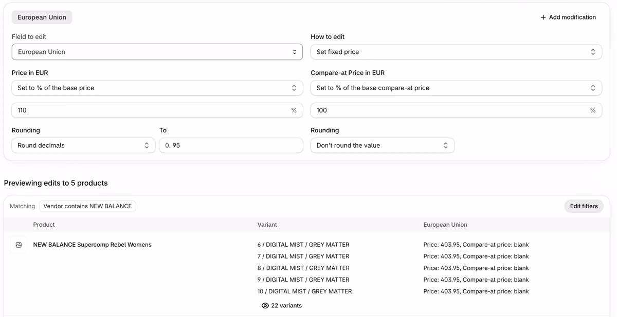Open the How to edit dropdown
Image resolution: width=617 pixels, height=317 pixels.
tap(456, 52)
